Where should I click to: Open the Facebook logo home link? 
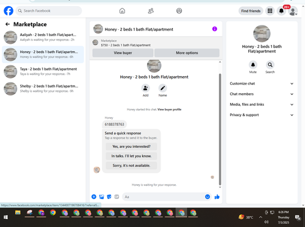pyautogui.click(x=9, y=11)
